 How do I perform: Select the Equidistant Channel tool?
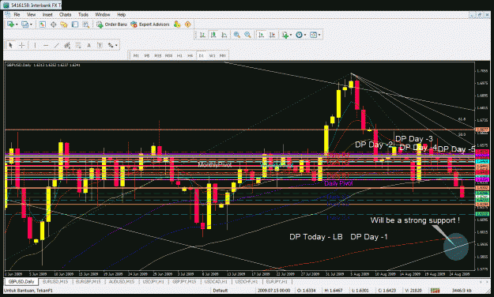[67, 45]
